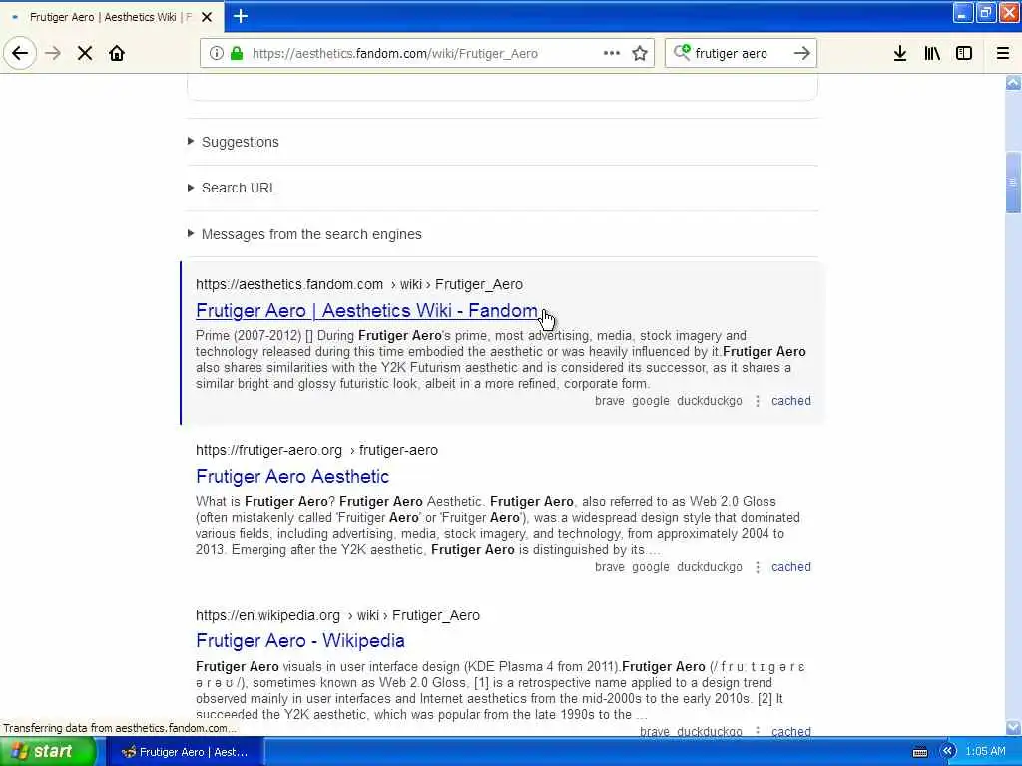This screenshot has width=1022, height=766.
Task: Stop loading the page with X button
Action: click(85, 53)
